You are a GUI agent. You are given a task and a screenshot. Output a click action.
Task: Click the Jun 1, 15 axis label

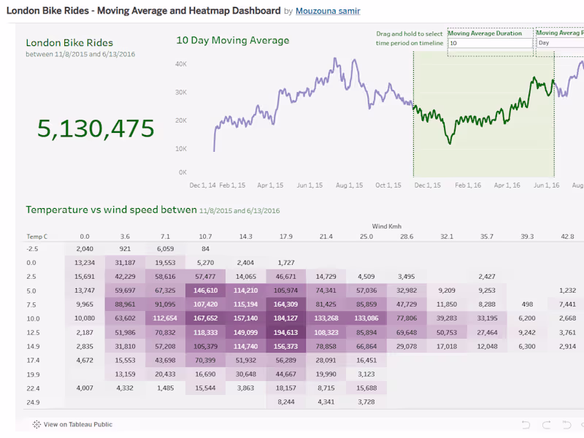(310, 185)
